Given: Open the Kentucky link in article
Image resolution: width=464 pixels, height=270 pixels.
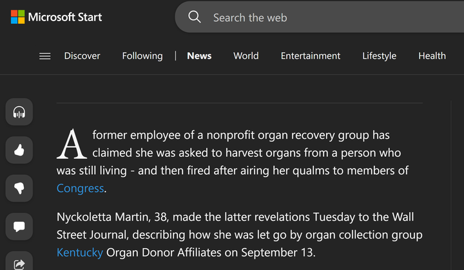Looking at the screenshot, I should [80, 252].
